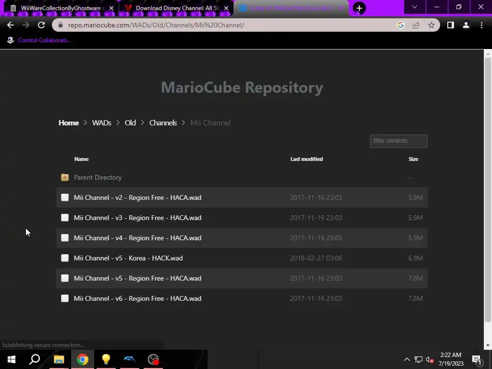Image resolution: width=492 pixels, height=369 pixels.
Task: Download Mii Channel v6 Region Free wad
Action: (x=137, y=298)
